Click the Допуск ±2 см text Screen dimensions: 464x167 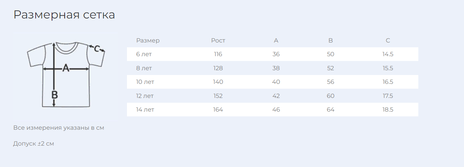33,143
